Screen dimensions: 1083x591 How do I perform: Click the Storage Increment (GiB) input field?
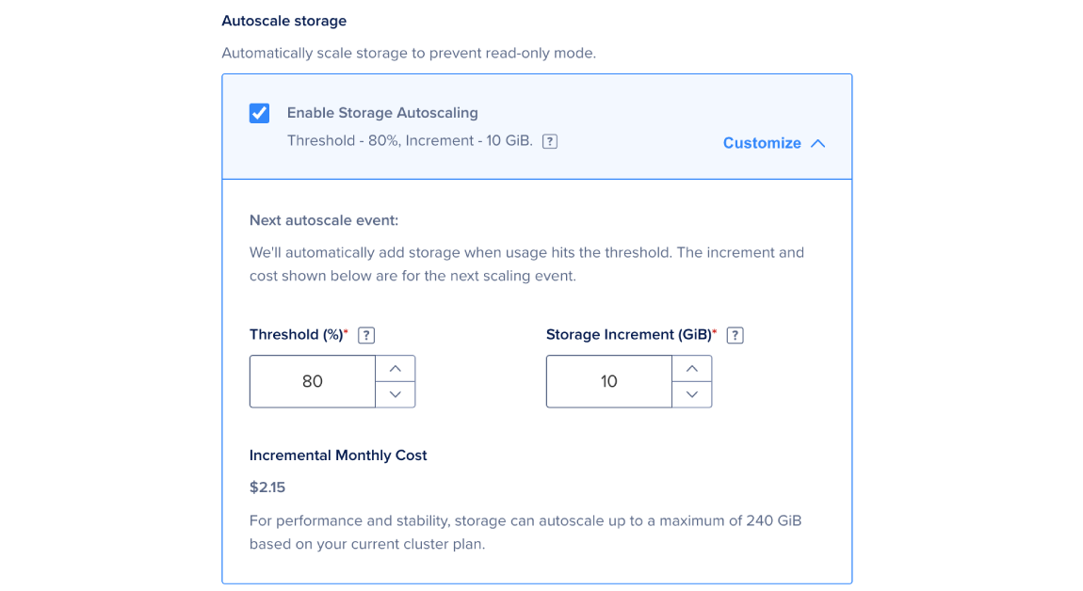click(609, 381)
